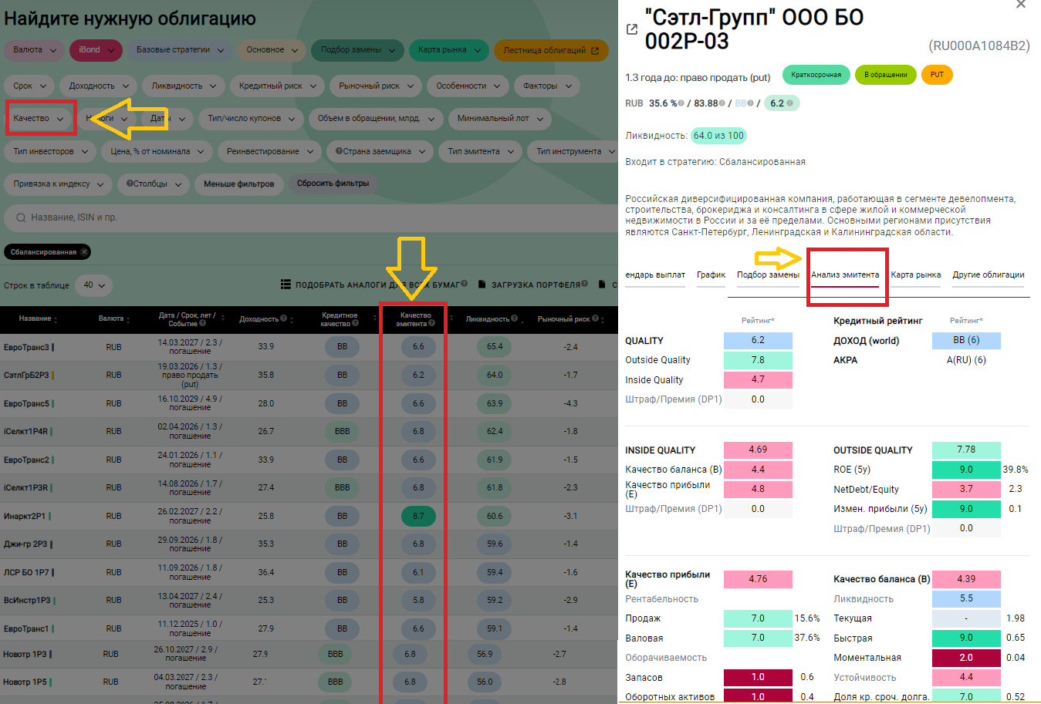Image resolution: width=1041 pixels, height=704 pixels.
Task: Open the Карта рынка tab in bond panel
Action: point(915,275)
